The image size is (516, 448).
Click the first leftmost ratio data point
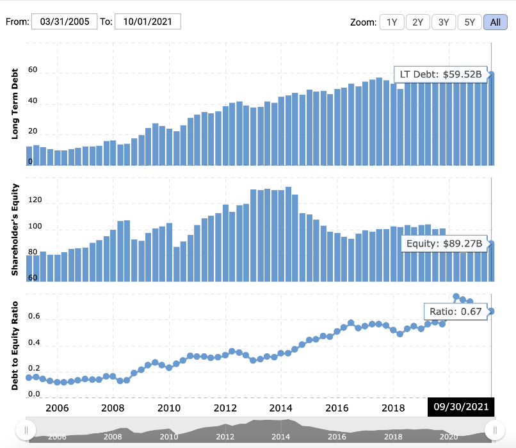[x=29, y=378]
